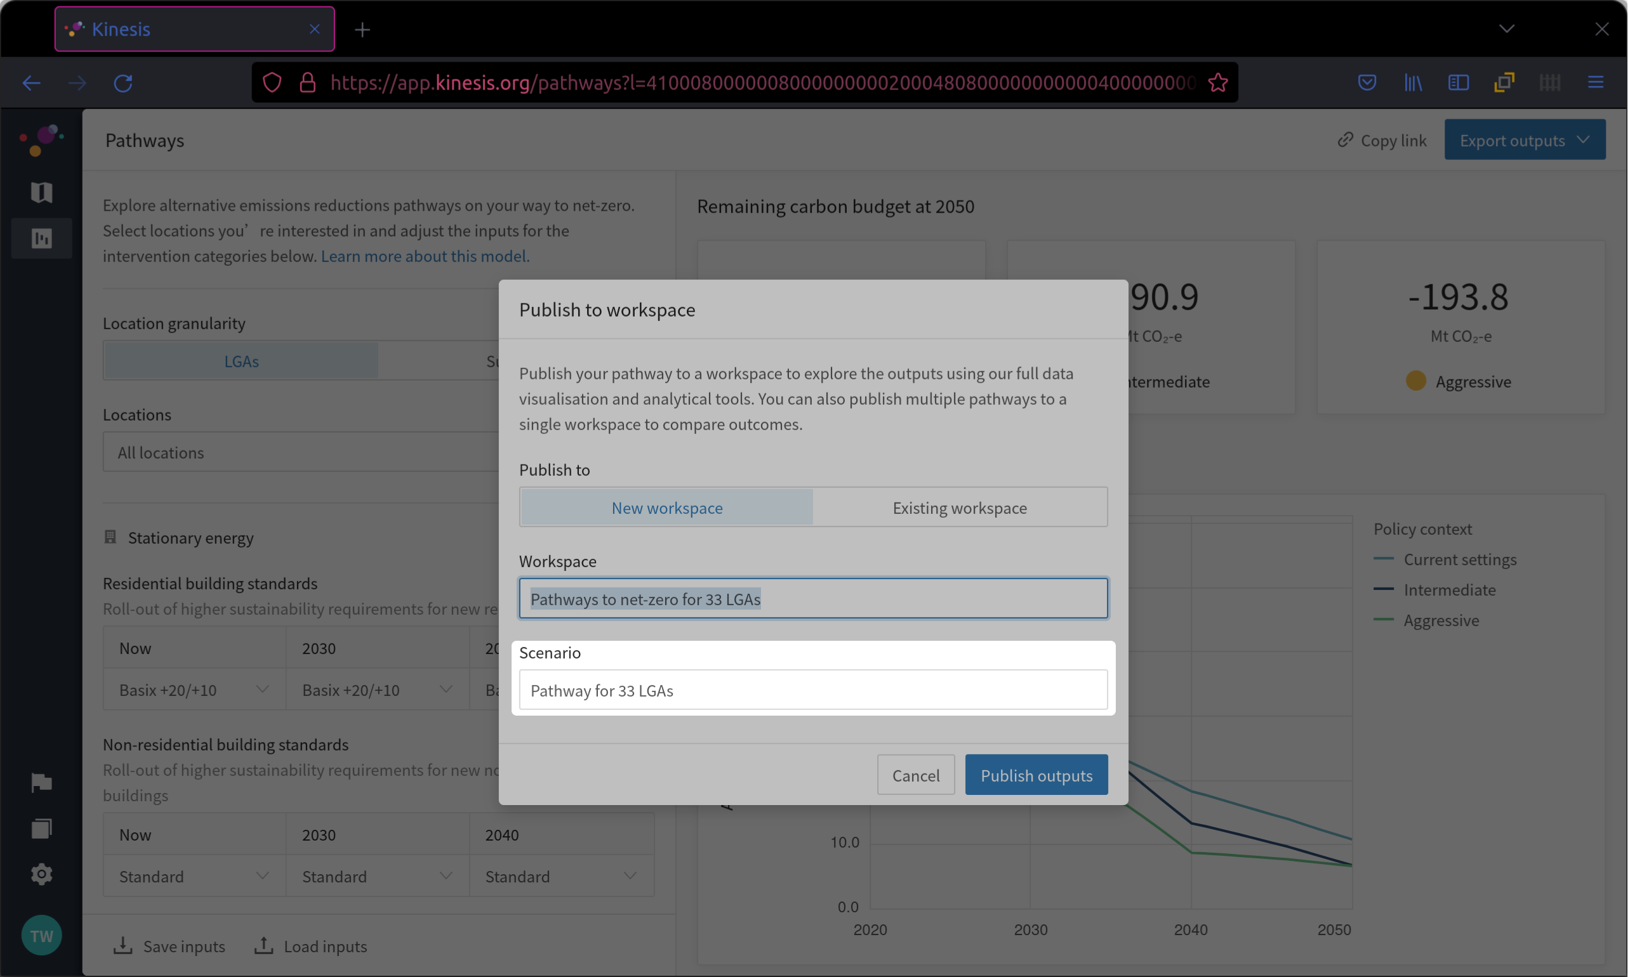
Task: Open settings gear in sidebar
Action: [41, 874]
